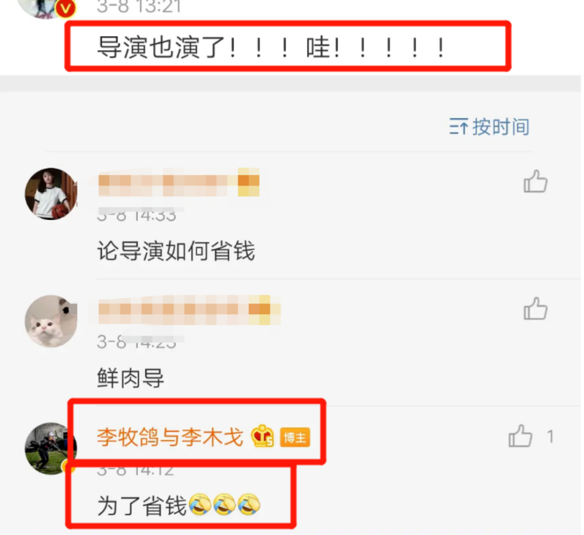Open the white cat avatar
This screenshot has height=535, width=584.
tap(51, 321)
